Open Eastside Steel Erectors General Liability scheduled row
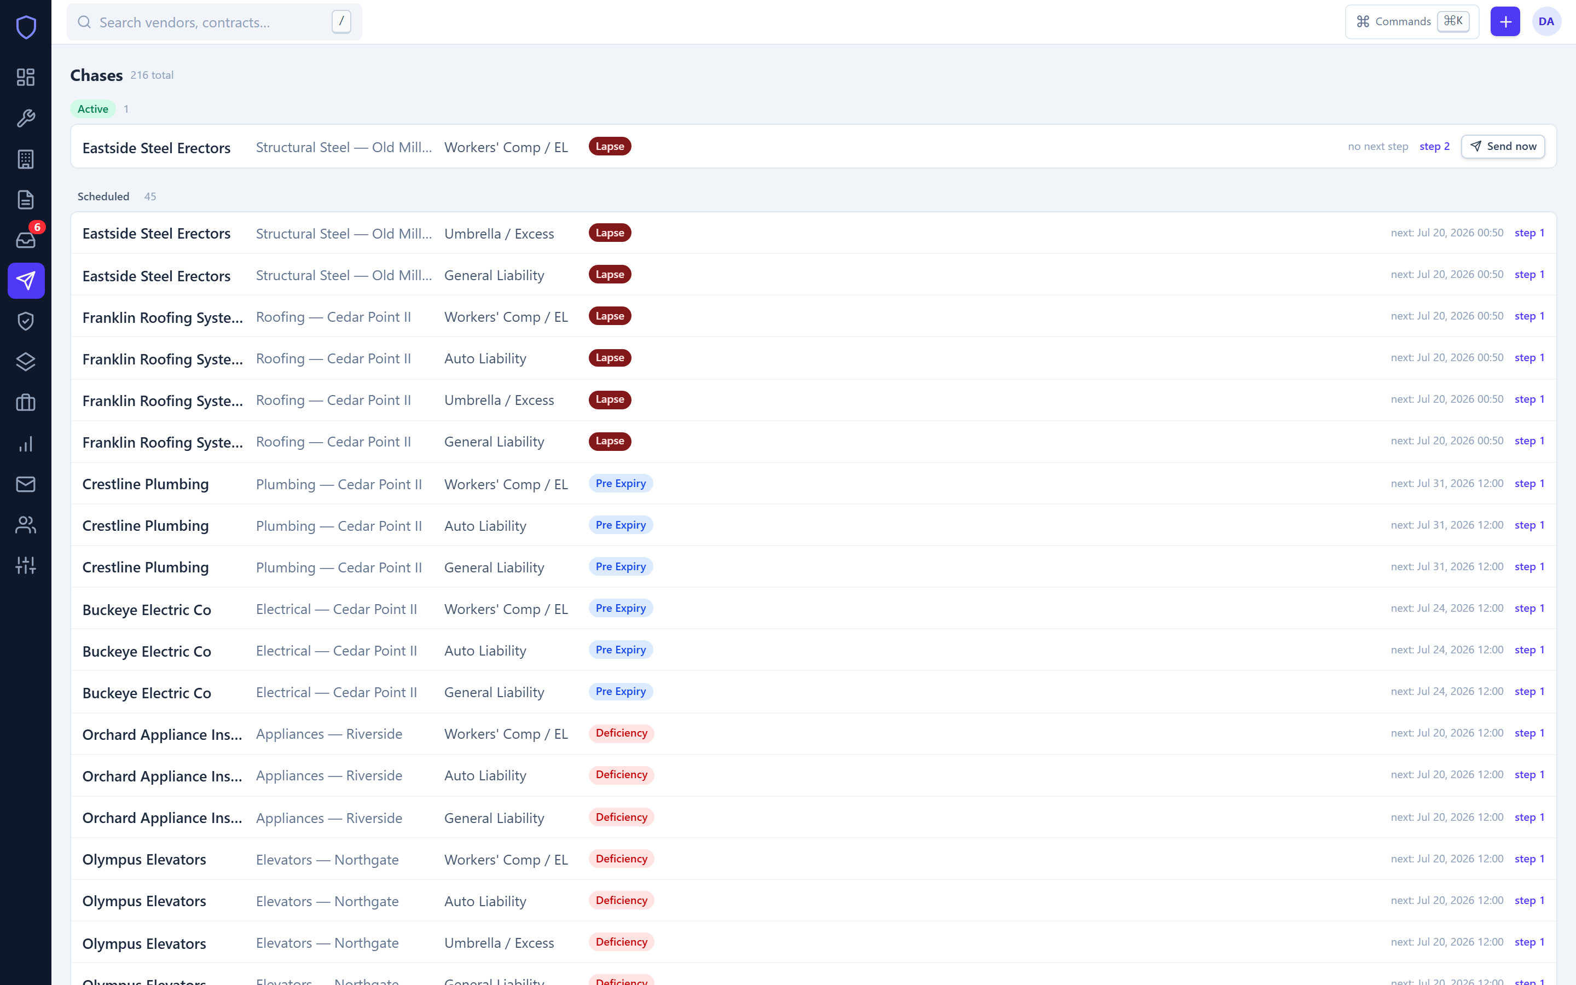 tap(813, 275)
